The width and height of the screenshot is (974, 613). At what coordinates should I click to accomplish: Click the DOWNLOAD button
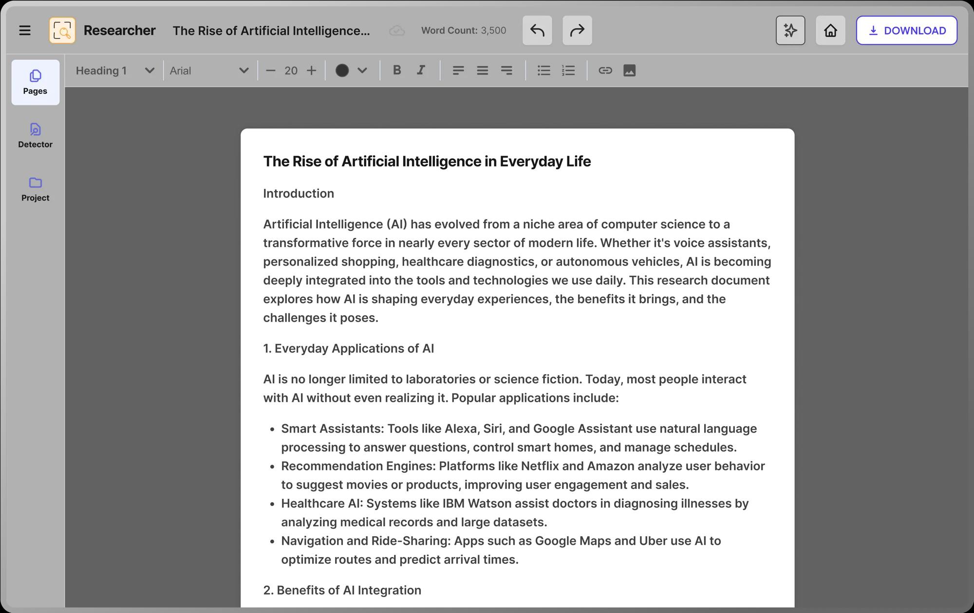tap(906, 31)
